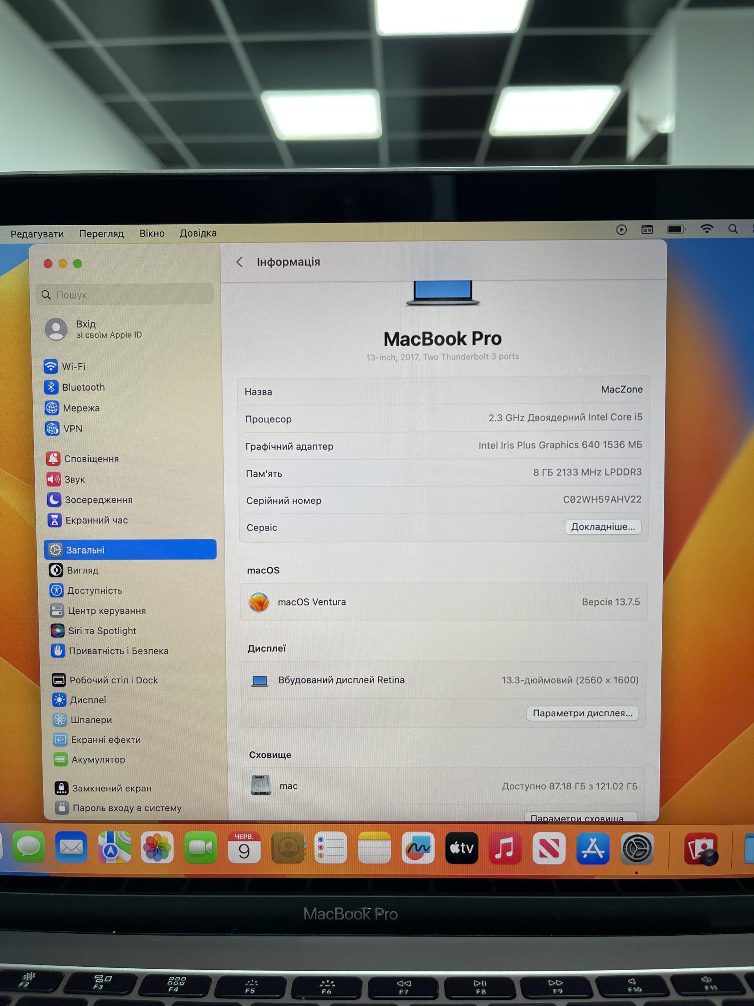
Task: Open Дисплеї displays settings in sidebar
Action: [80, 699]
